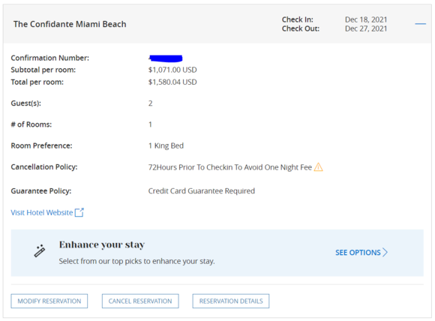Click the external link icon beside Visit Hotel Website
This screenshot has height=321, width=435.
pyautogui.click(x=79, y=212)
